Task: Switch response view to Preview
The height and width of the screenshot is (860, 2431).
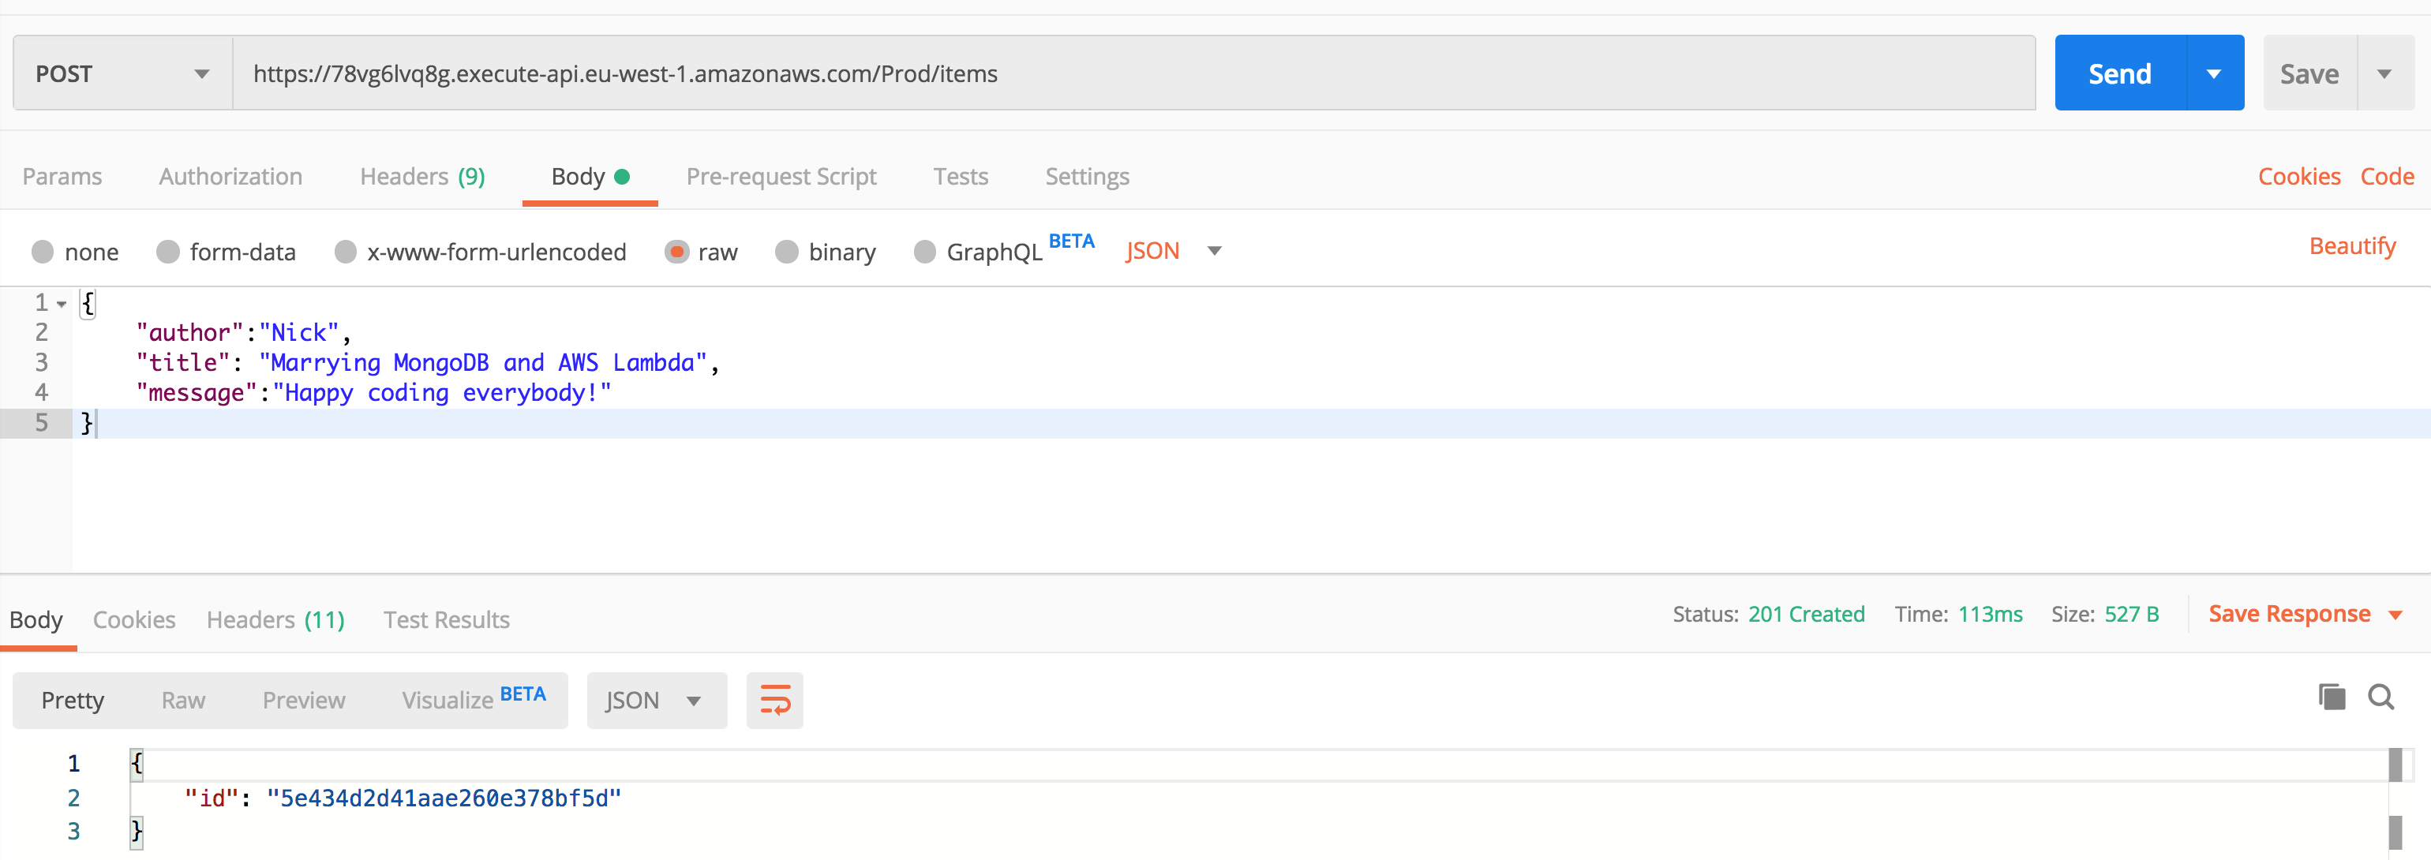Action: pyautogui.click(x=304, y=701)
